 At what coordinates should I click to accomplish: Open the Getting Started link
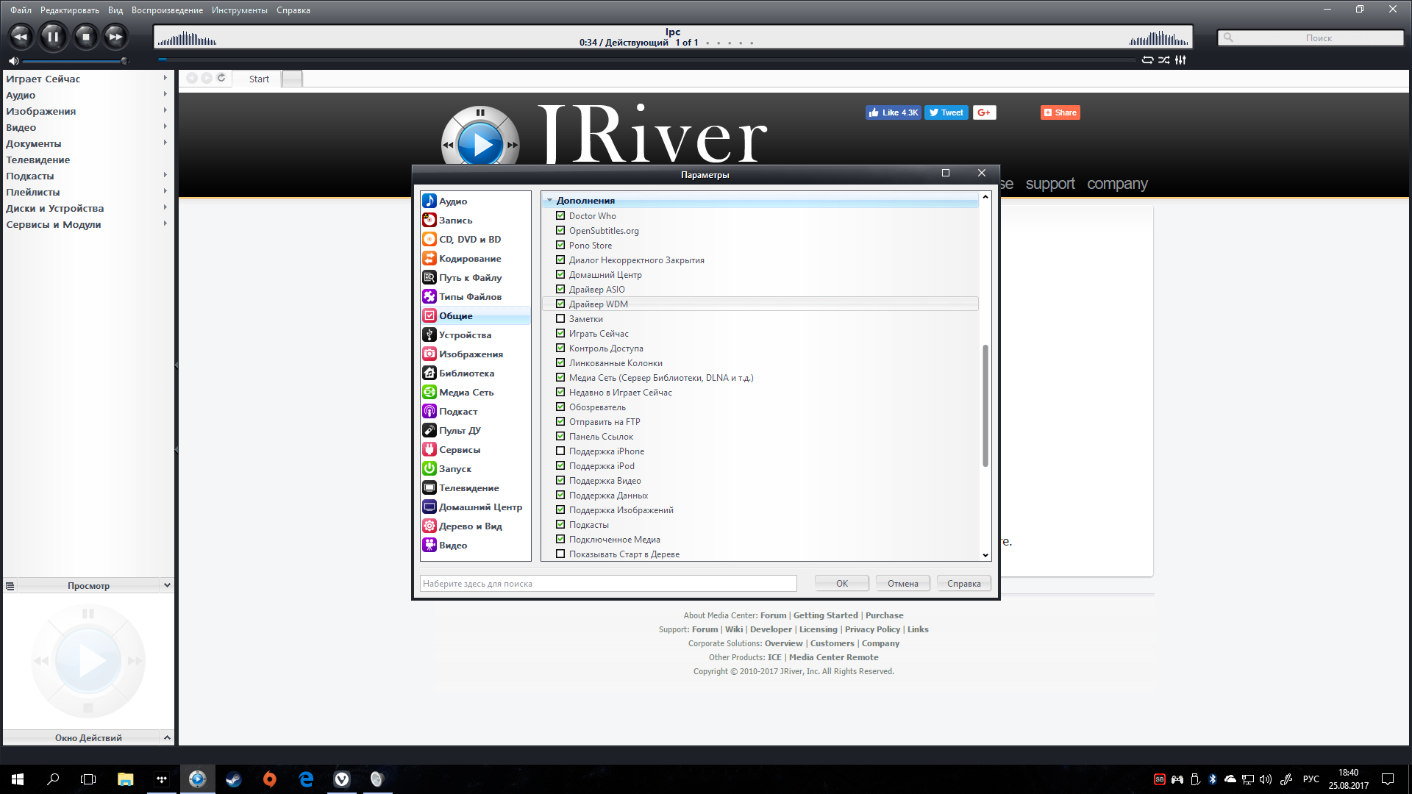click(825, 615)
